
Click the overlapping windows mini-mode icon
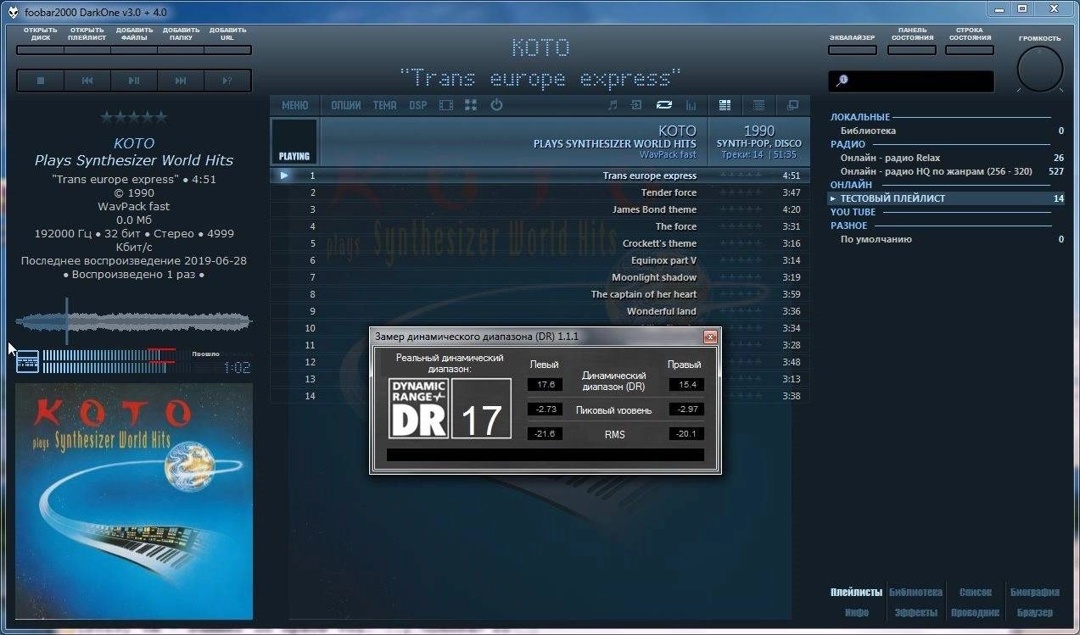pyautogui.click(x=793, y=105)
